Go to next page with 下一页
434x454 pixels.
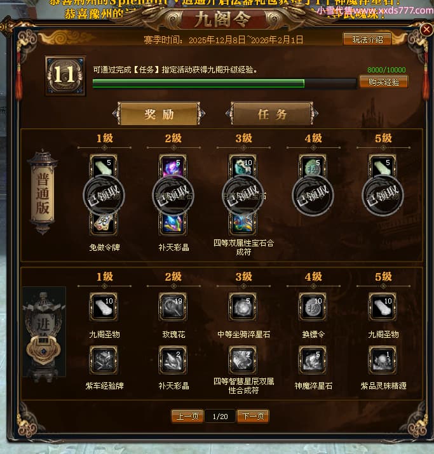click(253, 417)
